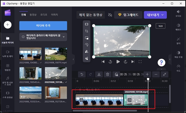
Task: Edit the 제목 없는 동영상 title field
Action: (91, 15)
